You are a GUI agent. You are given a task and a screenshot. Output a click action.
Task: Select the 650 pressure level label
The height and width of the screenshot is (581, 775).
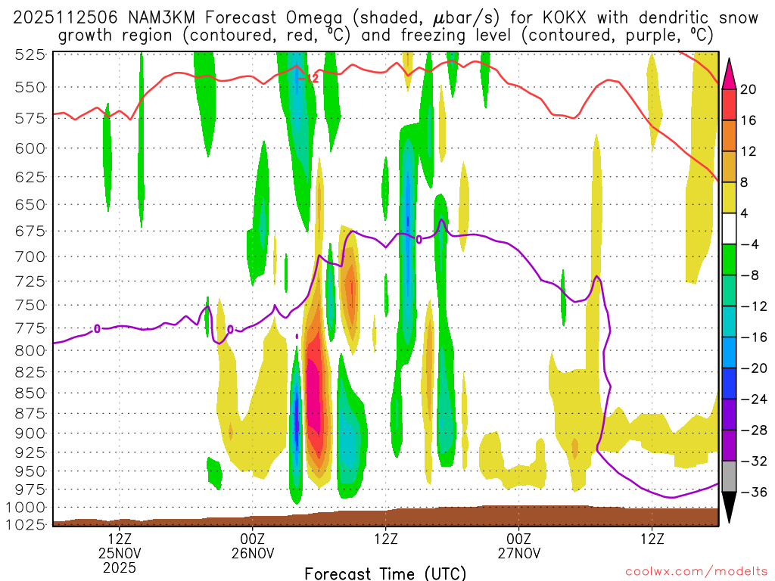pos(30,204)
